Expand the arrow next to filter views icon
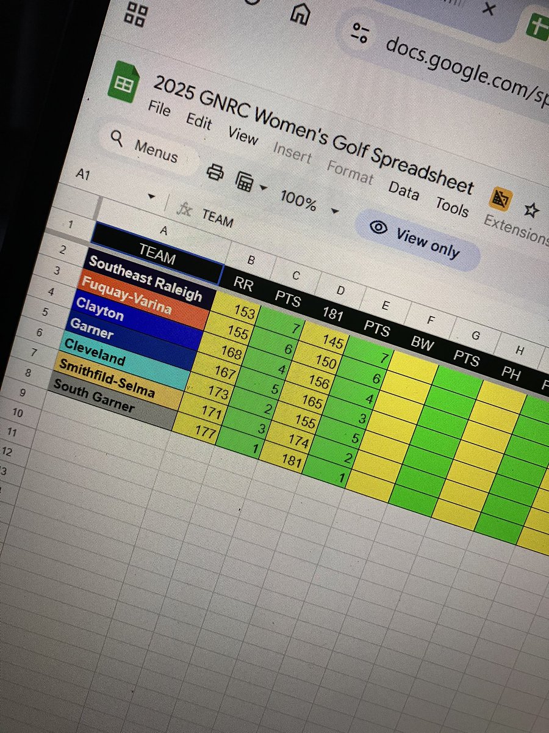 [x=263, y=188]
